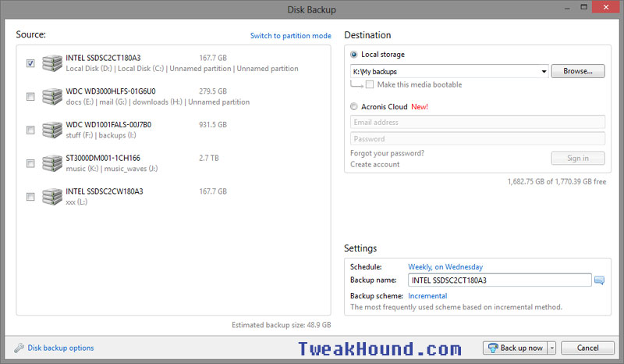This screenshot has height=364, width=624.
Task: Click the Browse... button
Action: point(578,71)
